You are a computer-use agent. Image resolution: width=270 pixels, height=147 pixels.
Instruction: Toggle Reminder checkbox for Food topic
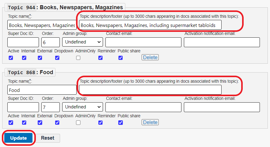pos(101,123)
